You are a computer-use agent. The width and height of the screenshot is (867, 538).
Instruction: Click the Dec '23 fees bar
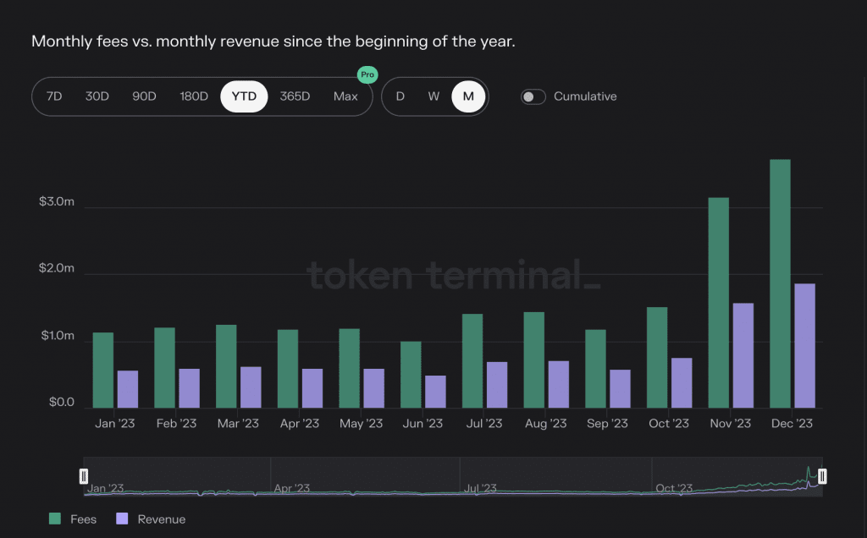coord(780,283)
